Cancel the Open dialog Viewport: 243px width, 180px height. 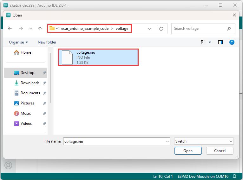220,151
